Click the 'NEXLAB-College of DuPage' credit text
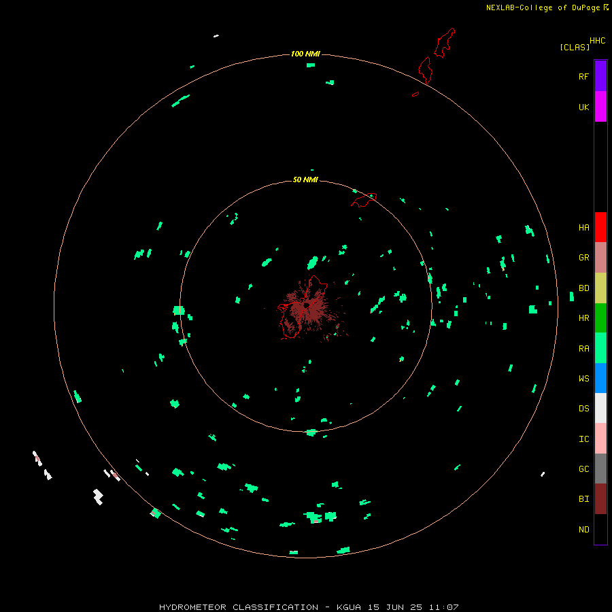The width and height of the screenshot is (612, 612). click(543, 7)
